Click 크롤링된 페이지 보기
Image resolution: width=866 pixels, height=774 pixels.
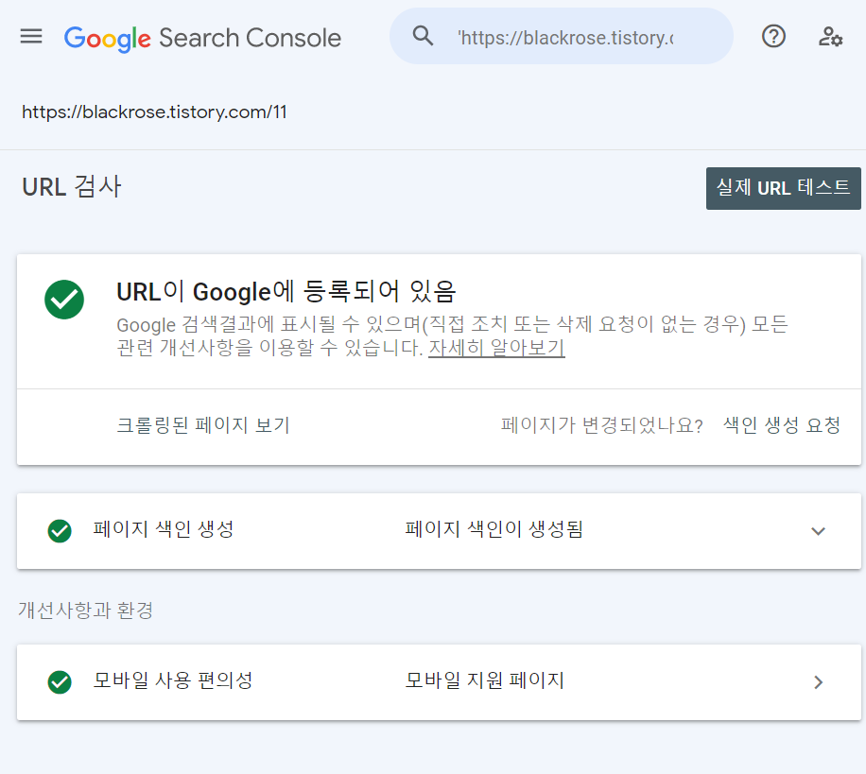(203, 425)
